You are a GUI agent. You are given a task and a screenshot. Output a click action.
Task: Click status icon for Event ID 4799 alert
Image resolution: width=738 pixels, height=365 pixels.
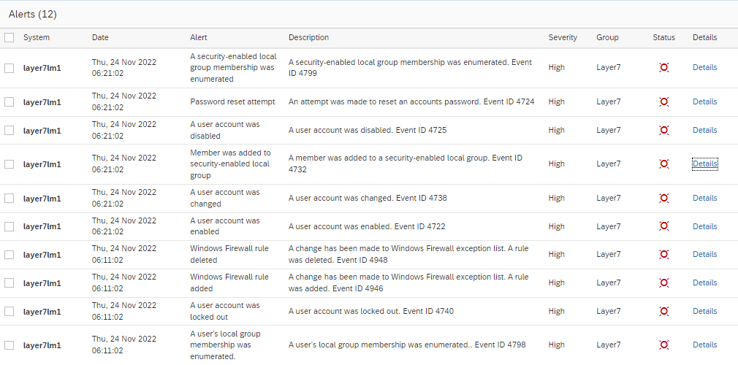(663, 68)
